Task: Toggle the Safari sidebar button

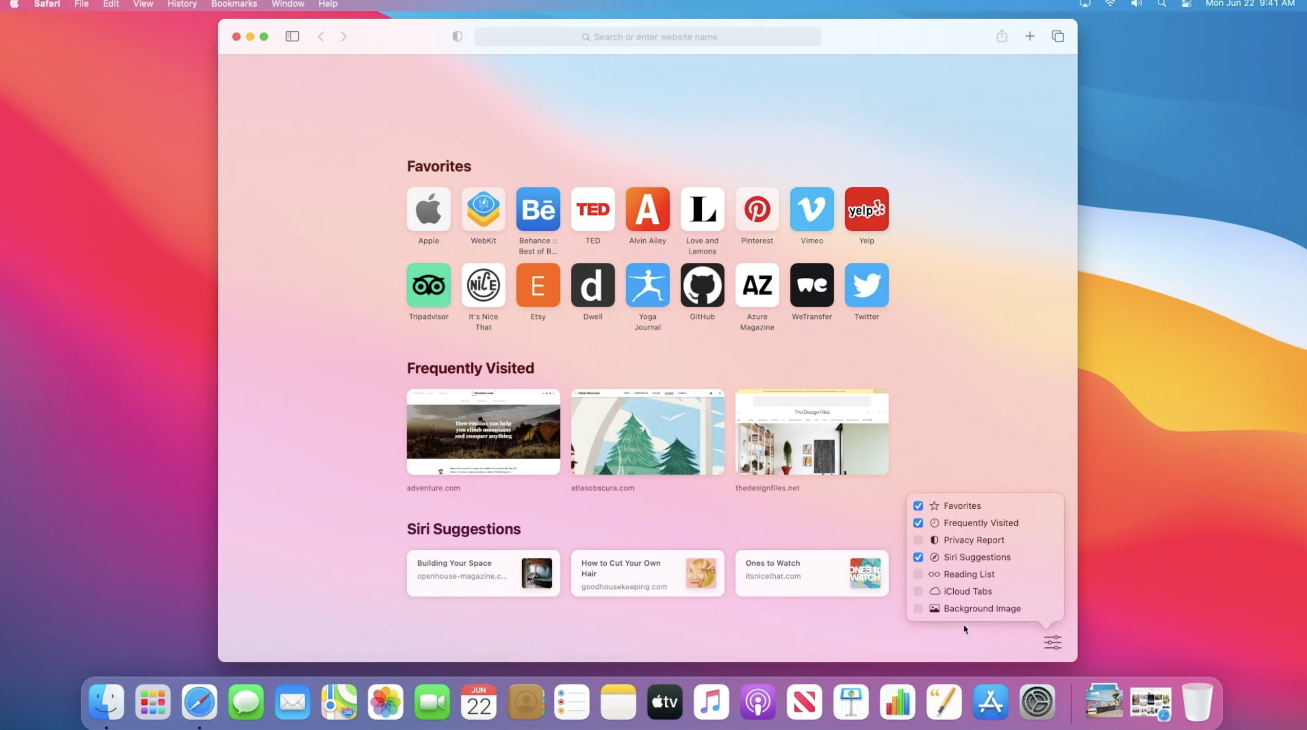Action: tap(292, 36)
